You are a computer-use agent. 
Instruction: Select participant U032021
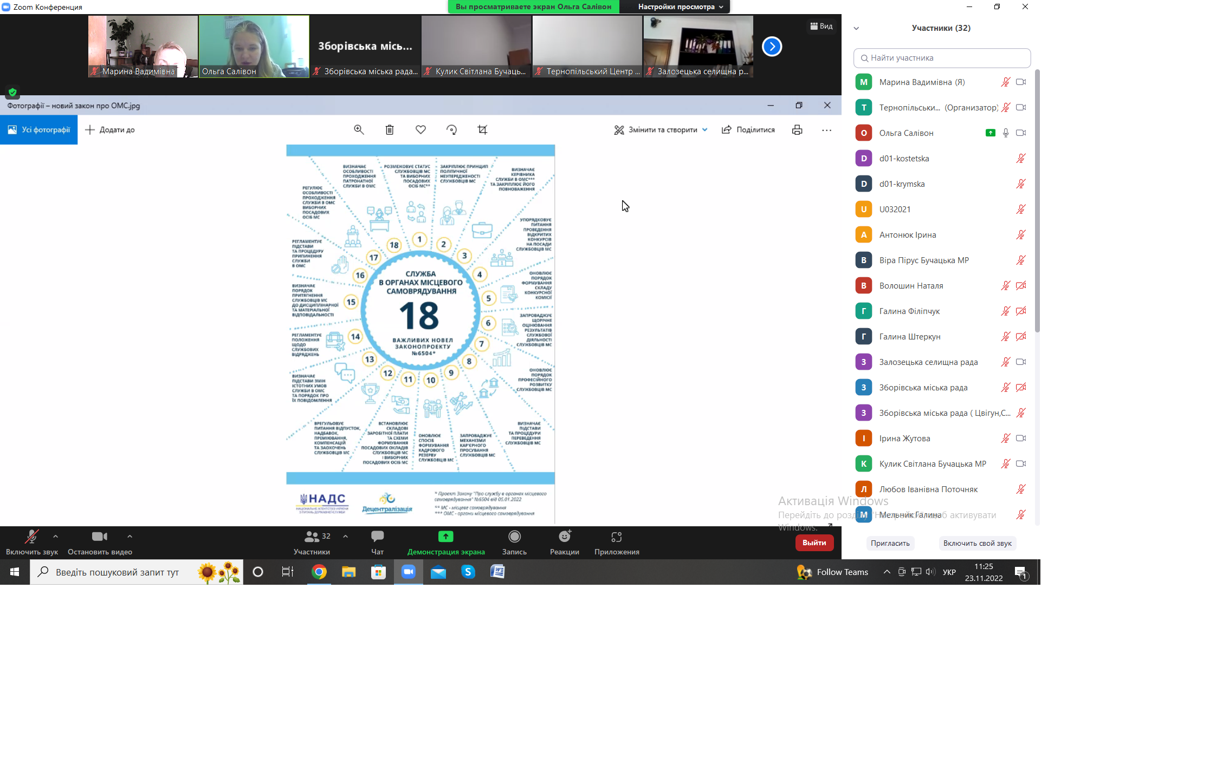pos(942,210)
